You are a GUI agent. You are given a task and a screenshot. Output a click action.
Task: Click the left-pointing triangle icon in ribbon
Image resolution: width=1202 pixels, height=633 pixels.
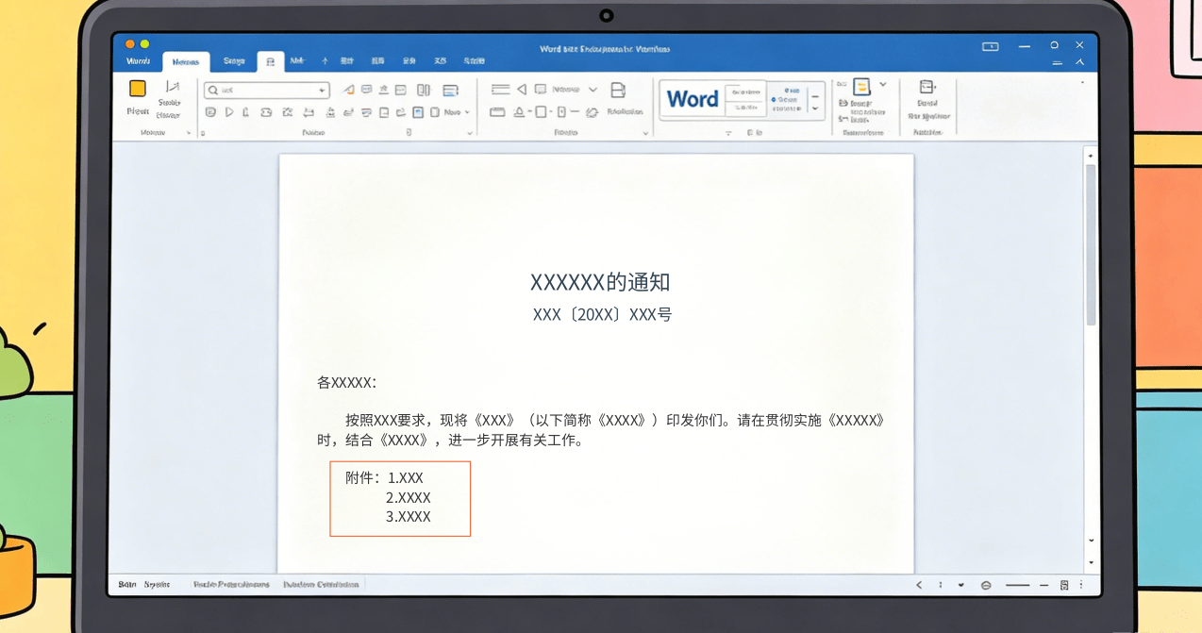point(522,90)
